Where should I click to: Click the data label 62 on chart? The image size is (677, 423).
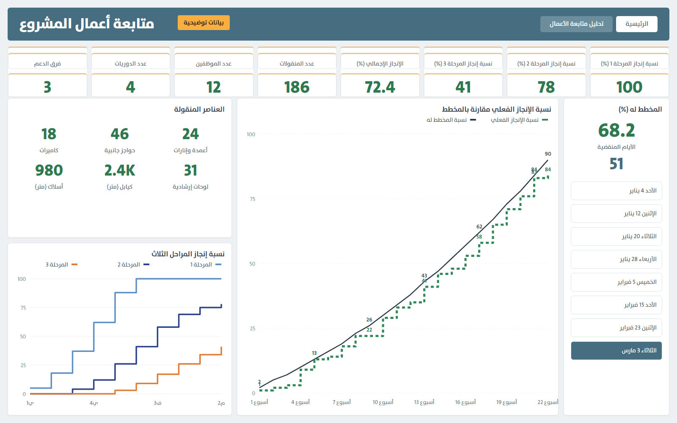479,227
